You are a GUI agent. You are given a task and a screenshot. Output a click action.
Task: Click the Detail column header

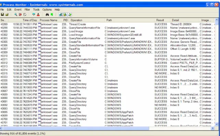(x=184, y=20)
